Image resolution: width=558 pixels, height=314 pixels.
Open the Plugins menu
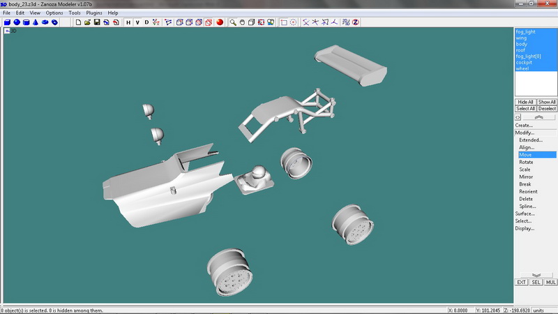tap(94, 13)
